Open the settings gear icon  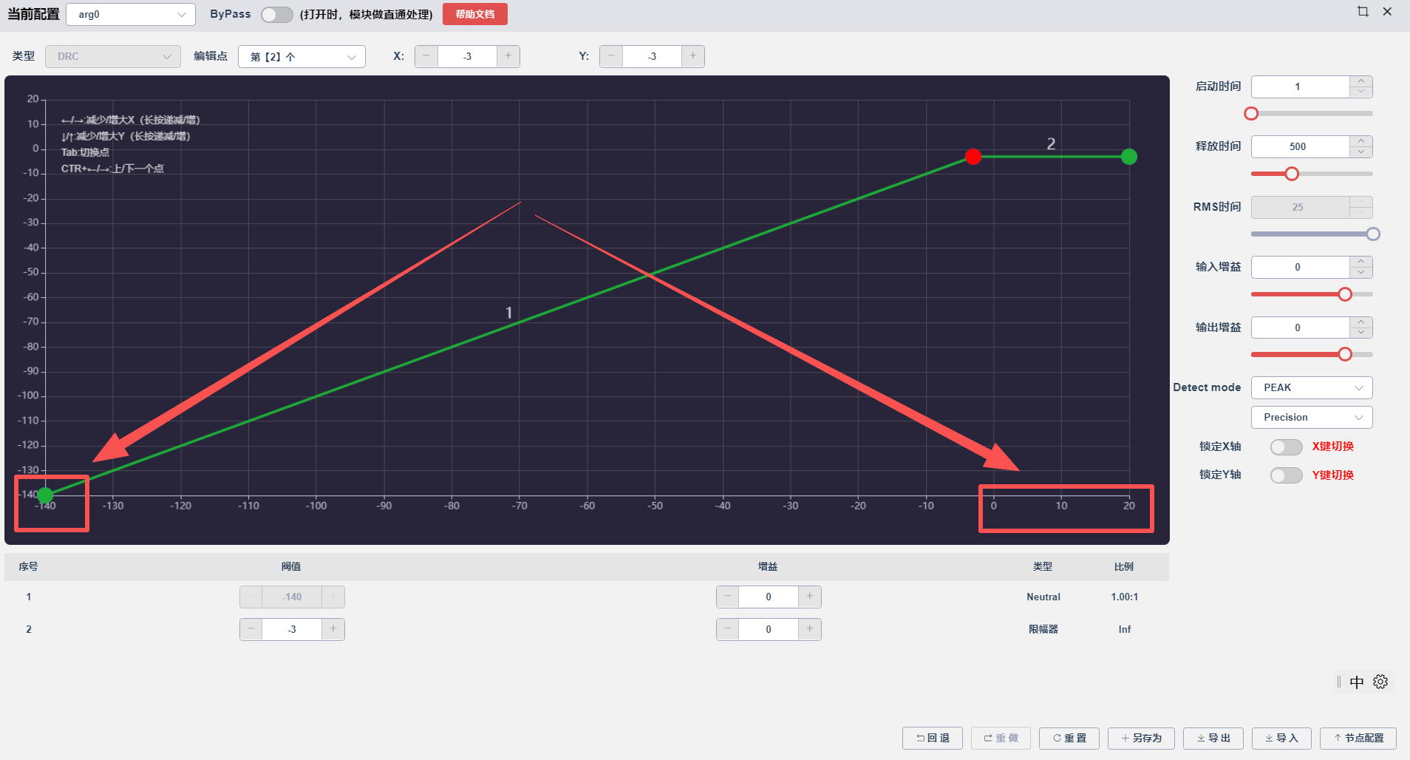click(1380, 682)
